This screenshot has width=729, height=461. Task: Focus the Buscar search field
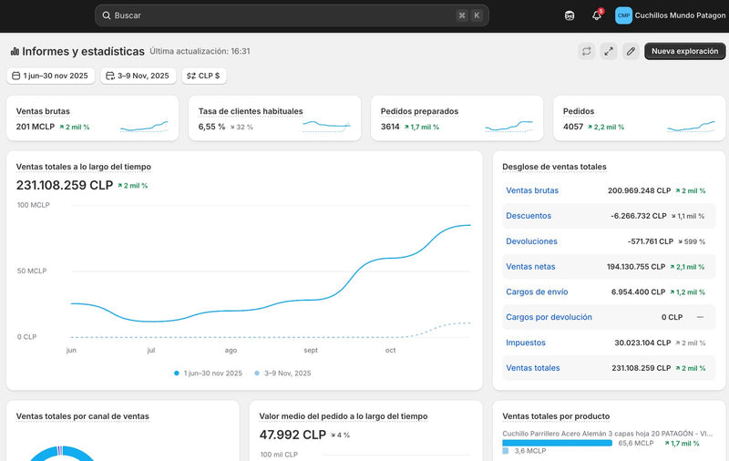(x=292, y=15)
